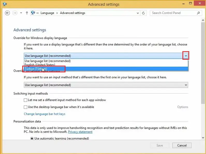Click the vertical scrollbar thumb
Viewport: 206px width, 154px height.
pyautogui.click(x=203, y=63)
